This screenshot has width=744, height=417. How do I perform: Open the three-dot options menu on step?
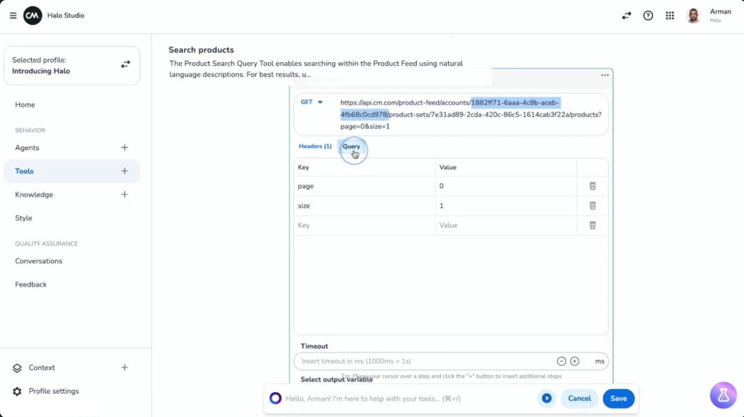click(605, 75)
